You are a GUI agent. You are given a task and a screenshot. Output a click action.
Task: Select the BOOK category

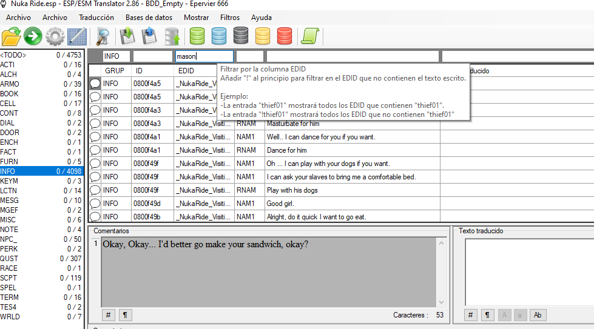tap(41, 94)
